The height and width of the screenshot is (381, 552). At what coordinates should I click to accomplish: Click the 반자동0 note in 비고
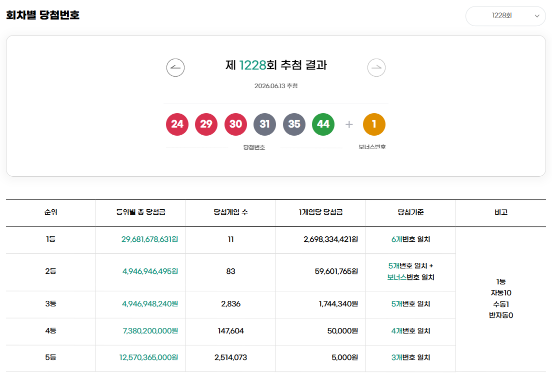tap(501, 315)
